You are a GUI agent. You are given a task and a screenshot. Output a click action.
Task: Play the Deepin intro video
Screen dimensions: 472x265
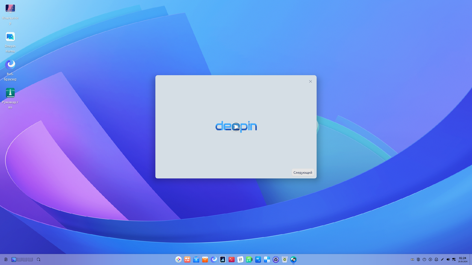pyautogui.click(x=236, y=127)
